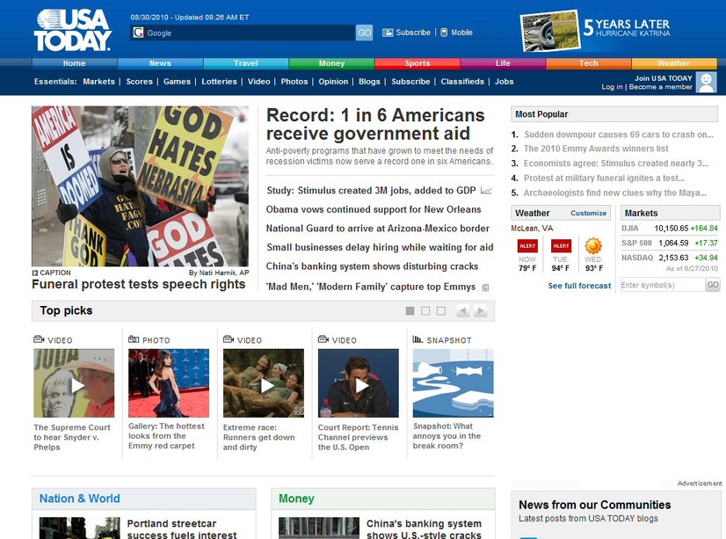Play the Court Report tennis video
This screenshot has width=726, height=539.
[x=361, y=385]
